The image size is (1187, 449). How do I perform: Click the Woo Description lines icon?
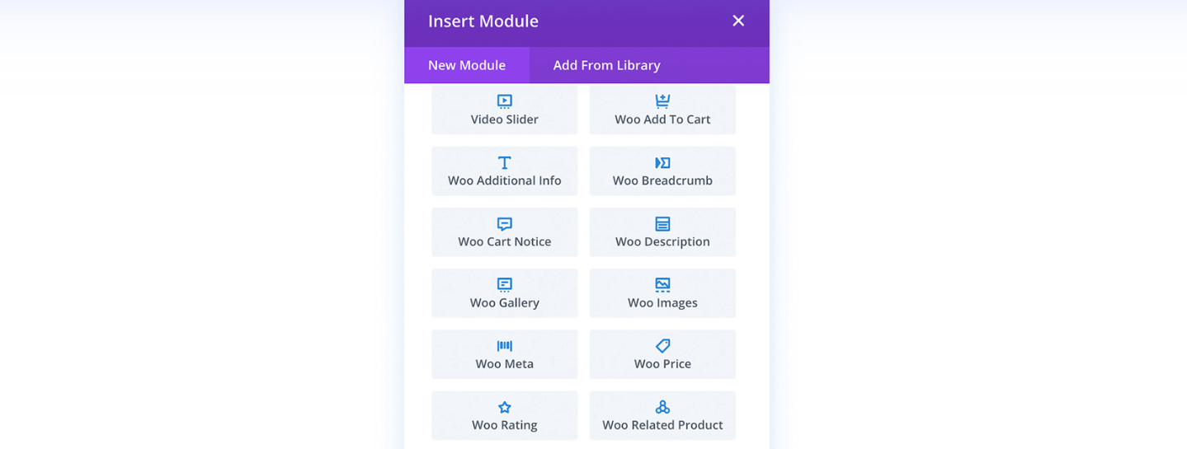(x=662, y=223)
